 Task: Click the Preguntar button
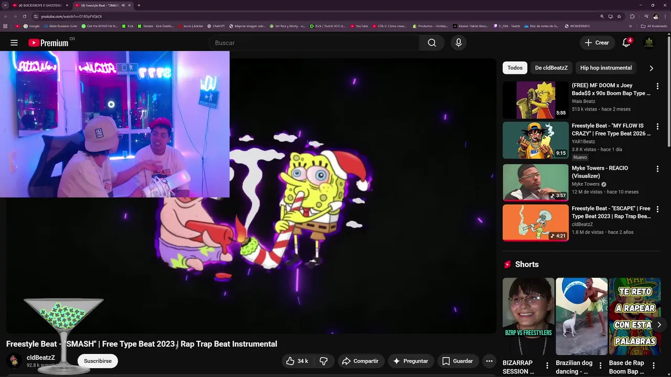410,361
